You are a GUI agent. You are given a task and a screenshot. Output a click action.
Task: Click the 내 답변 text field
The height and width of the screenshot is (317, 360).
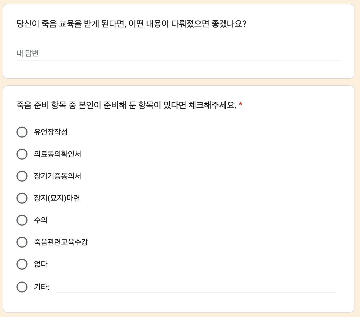(179, 53)
